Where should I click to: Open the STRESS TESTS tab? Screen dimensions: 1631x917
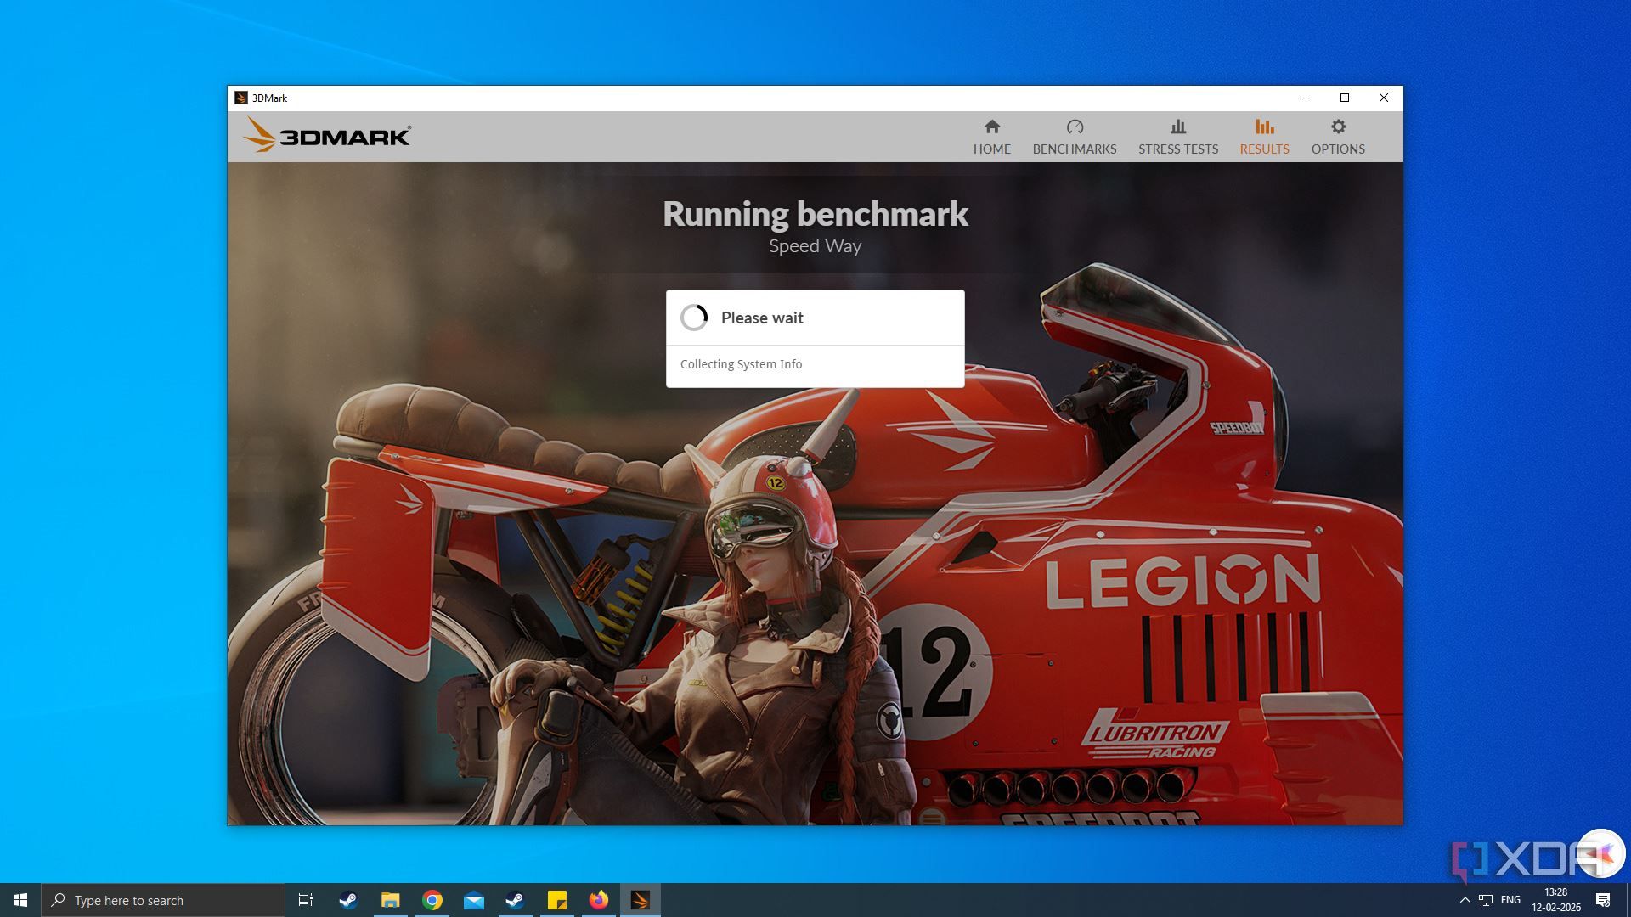[x=1178, y=137]
